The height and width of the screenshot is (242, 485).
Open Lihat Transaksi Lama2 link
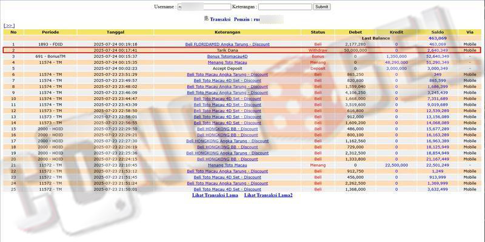click(x=268, y=195)
